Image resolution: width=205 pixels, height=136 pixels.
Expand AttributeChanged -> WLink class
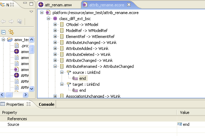55,60
